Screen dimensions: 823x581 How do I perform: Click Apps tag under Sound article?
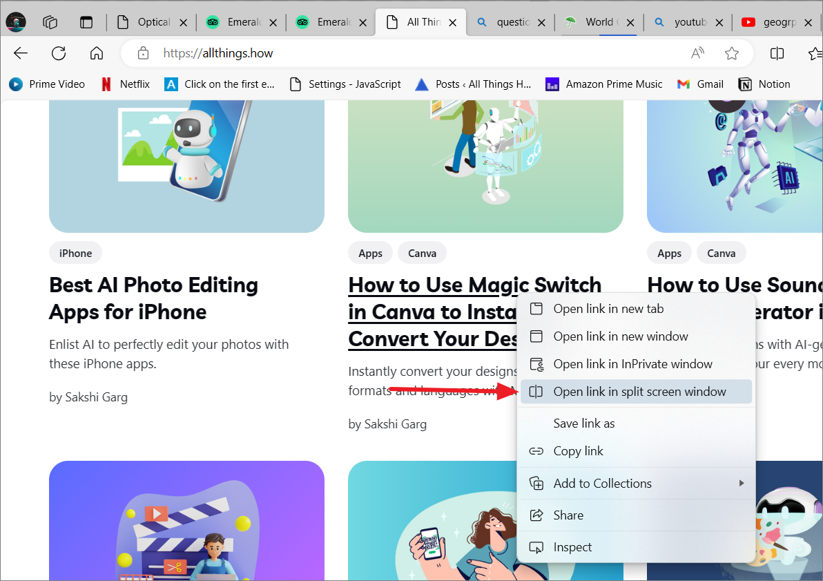point(669,254)
